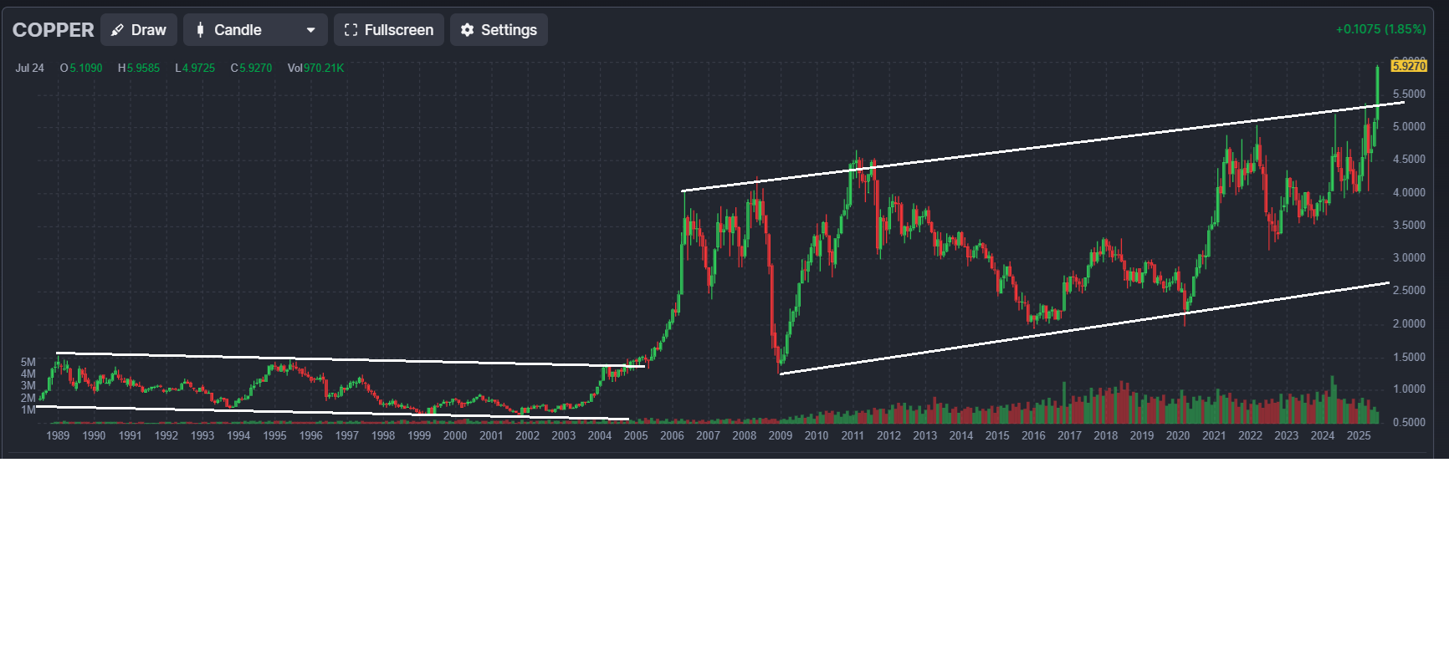1449x671 pixels.
Task: Click the Open 5.1090 value in OHLC header
Action: pyautogui.click(x=85, y=69)
